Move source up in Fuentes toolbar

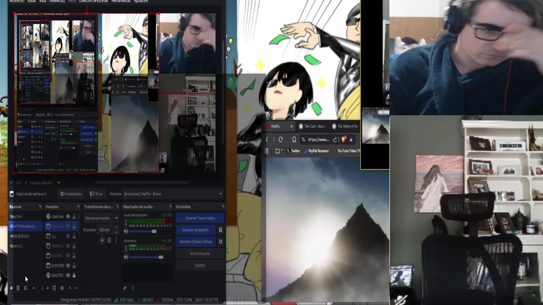[x=70, y=288]
